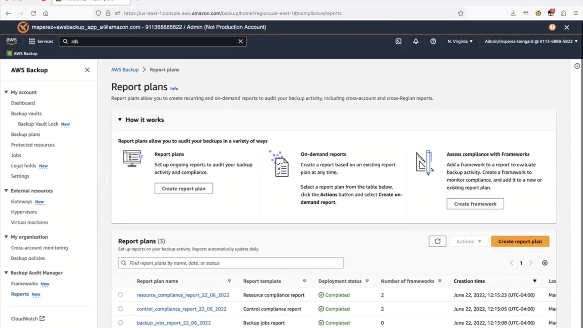Screen dimensions: 583x328
Task: Select the control_compliance_report_22_06_2022 radio button
Action: click(121, 309)
